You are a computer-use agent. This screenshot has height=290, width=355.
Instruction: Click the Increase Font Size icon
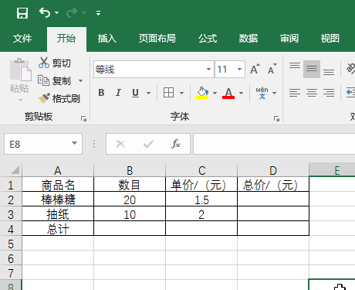click(x=255, y=69)
